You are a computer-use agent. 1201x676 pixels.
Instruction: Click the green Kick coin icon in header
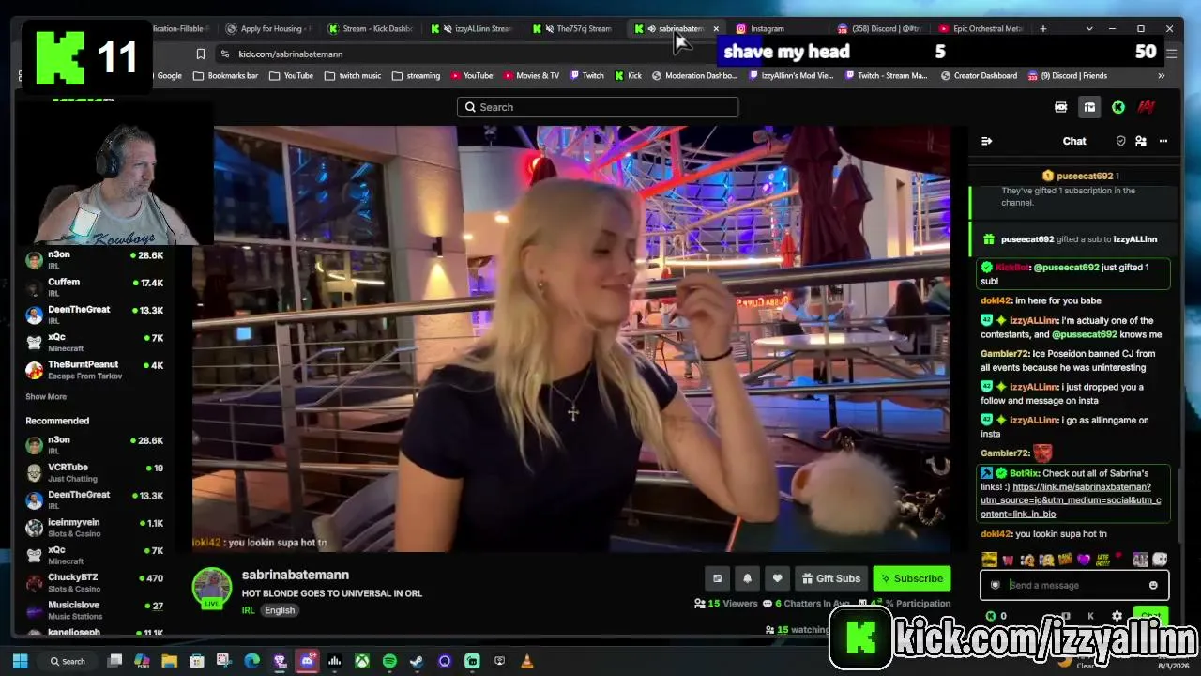coord(1117,107)
